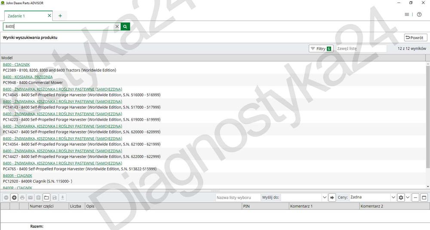Open a new task tab with plus

[x=60, y=16]
